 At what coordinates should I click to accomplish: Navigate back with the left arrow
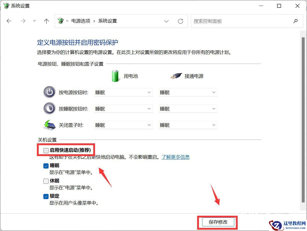coord(9,21)
